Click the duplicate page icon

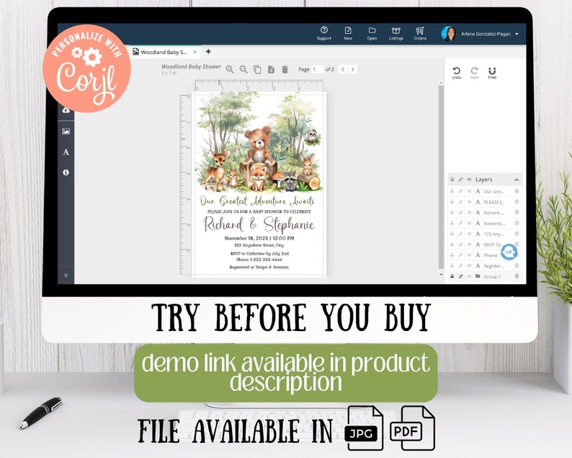click(x=257, y=69)
